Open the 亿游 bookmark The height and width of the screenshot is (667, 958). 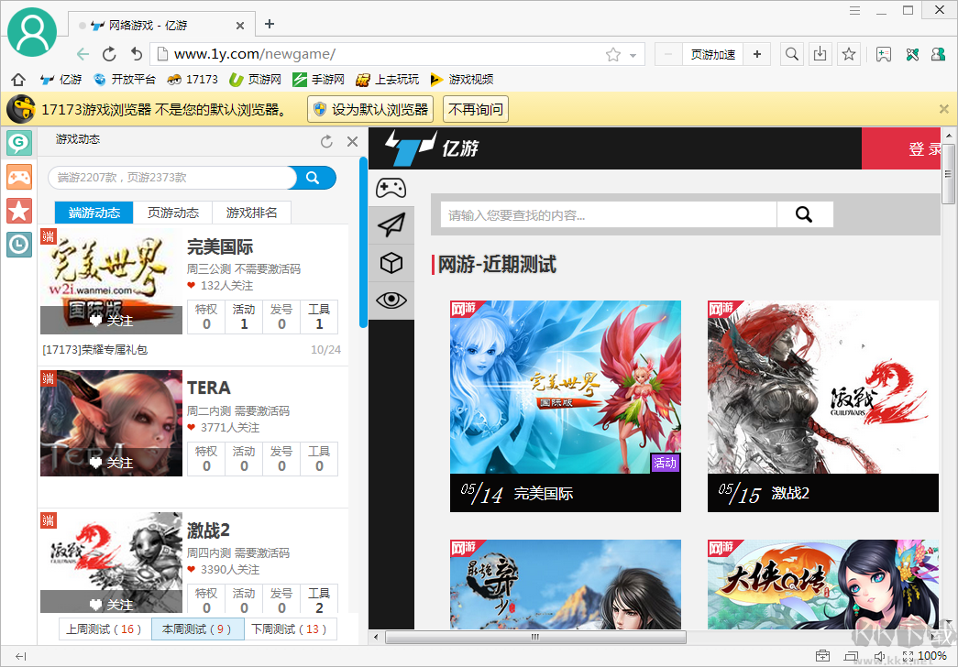click(x=61, y=80)
